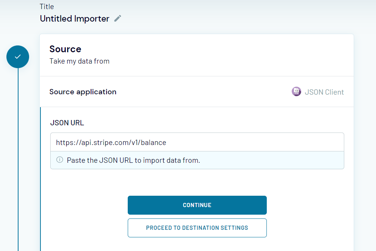Click the info icon beside the JSON URL hint
The image size is (376, 251).
tap(60, 160)
